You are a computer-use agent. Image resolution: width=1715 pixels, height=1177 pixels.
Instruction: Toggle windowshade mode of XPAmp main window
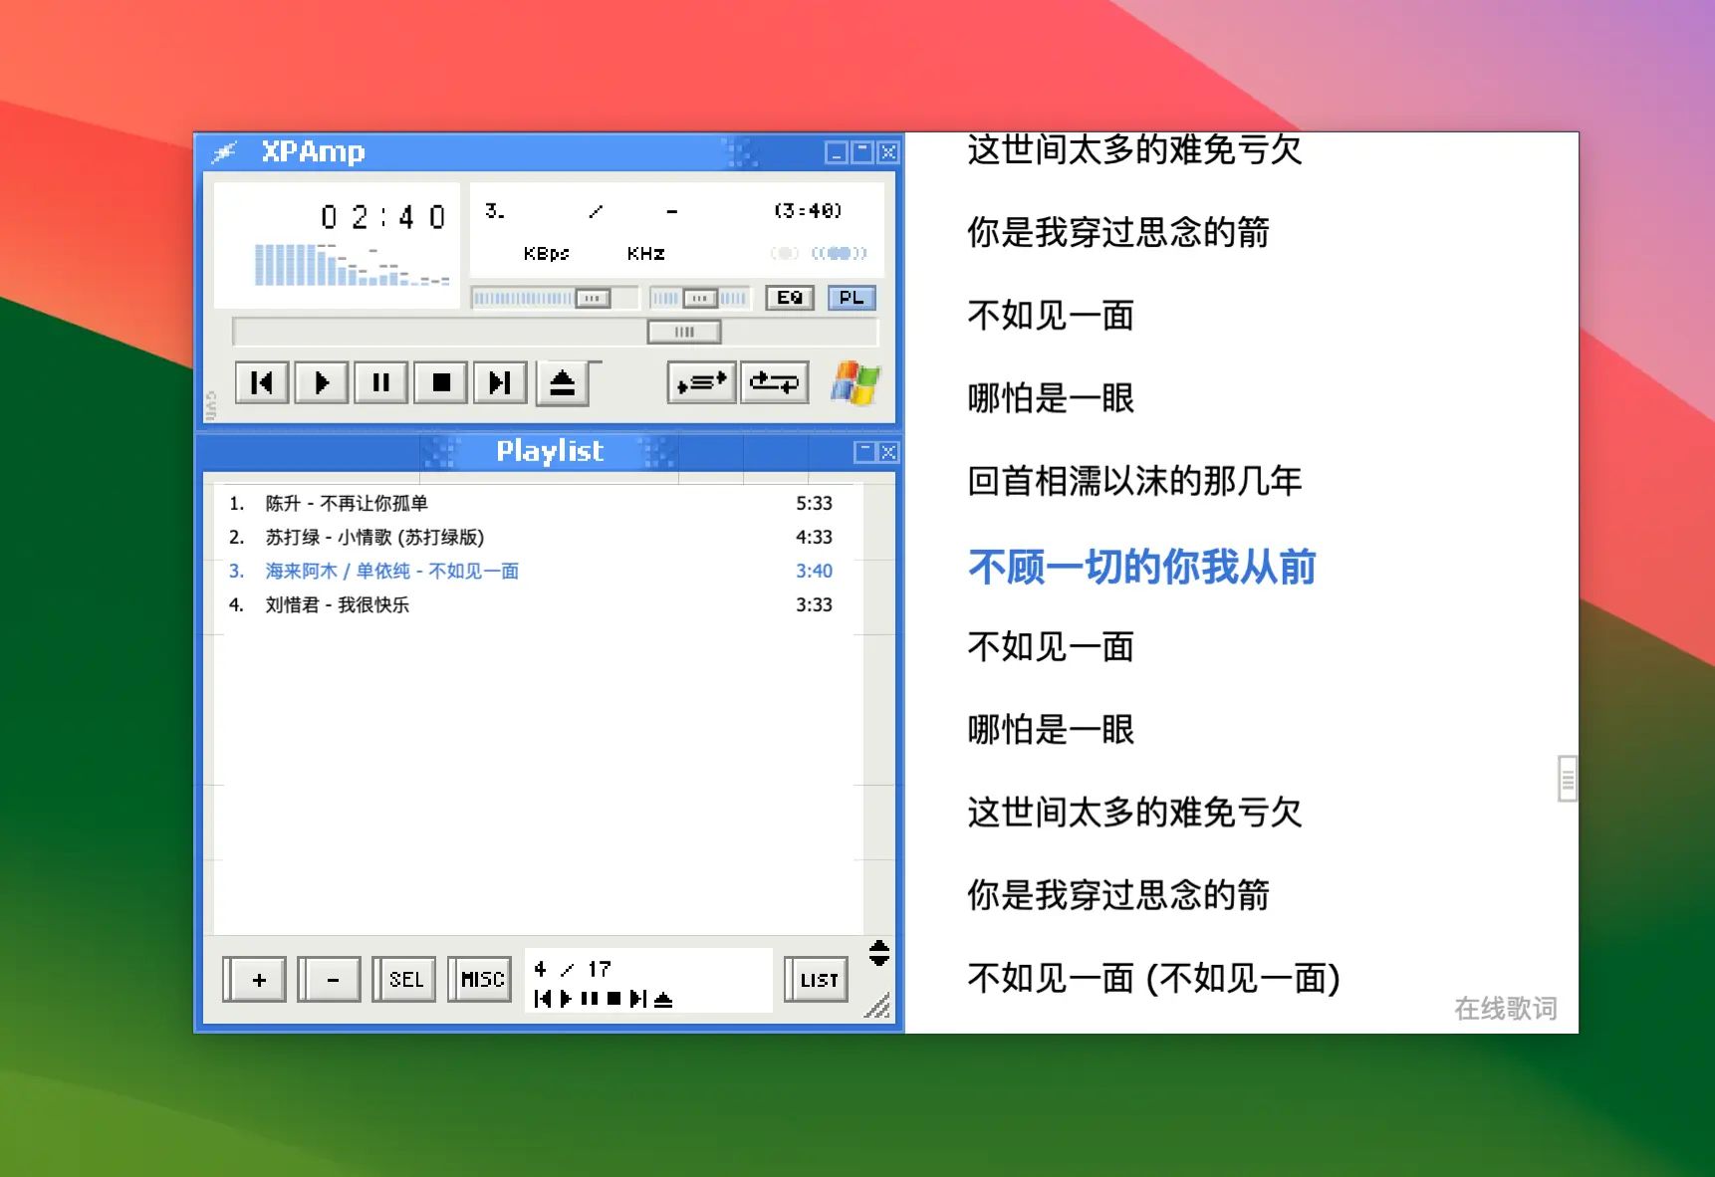click(x=862, y=152)
